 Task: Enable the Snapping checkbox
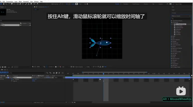click(x=52, y=4)
